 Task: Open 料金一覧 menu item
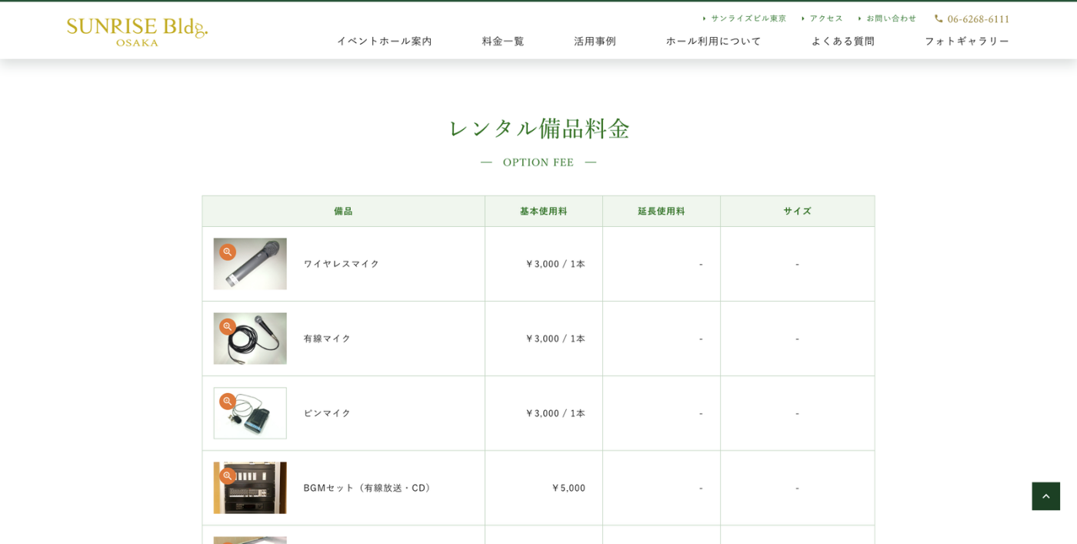click(503, 41)
